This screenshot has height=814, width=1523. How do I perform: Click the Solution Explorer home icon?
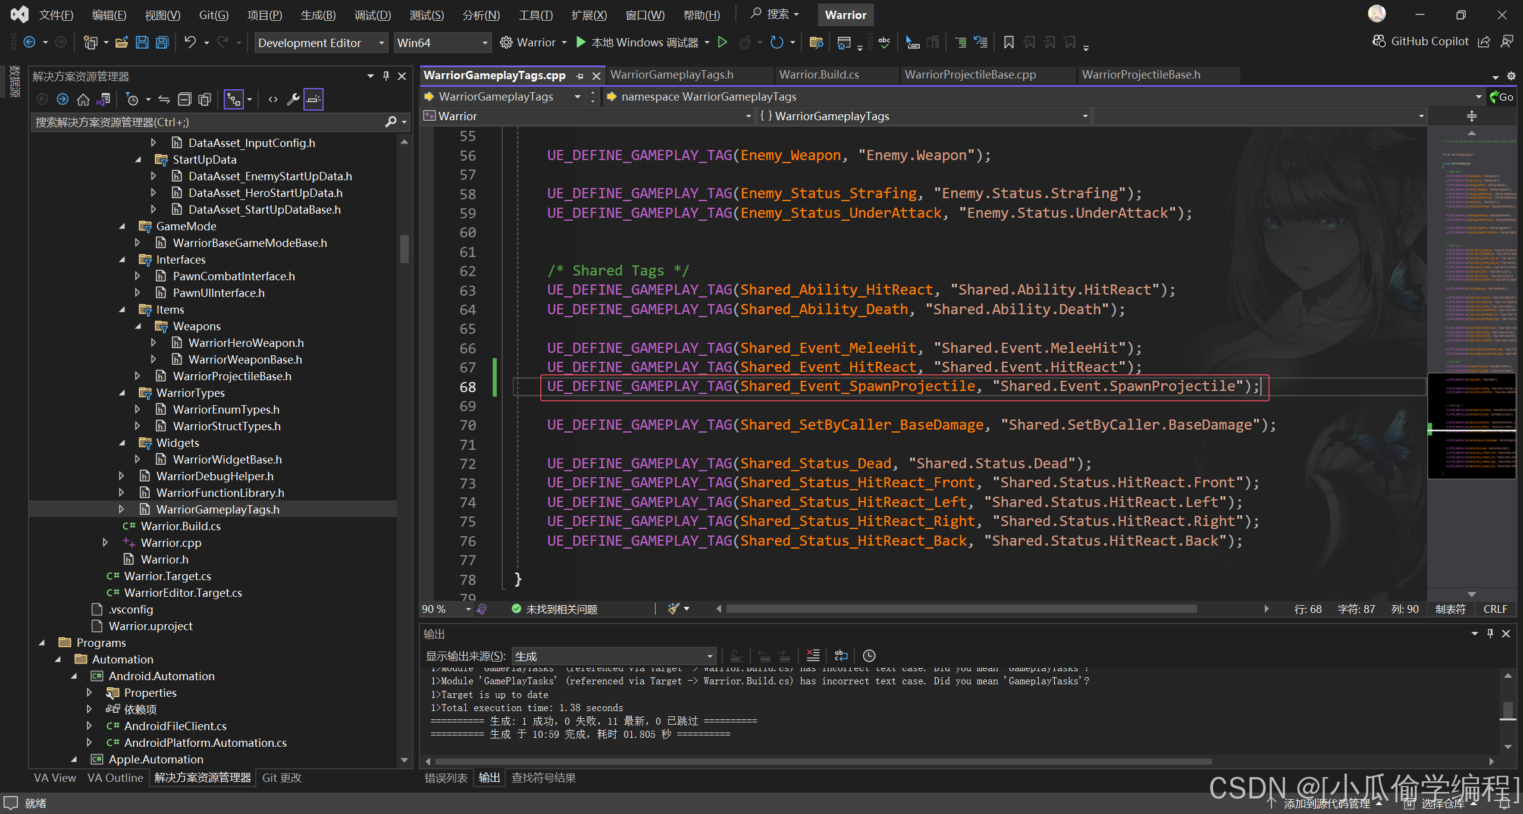(83, 99)
